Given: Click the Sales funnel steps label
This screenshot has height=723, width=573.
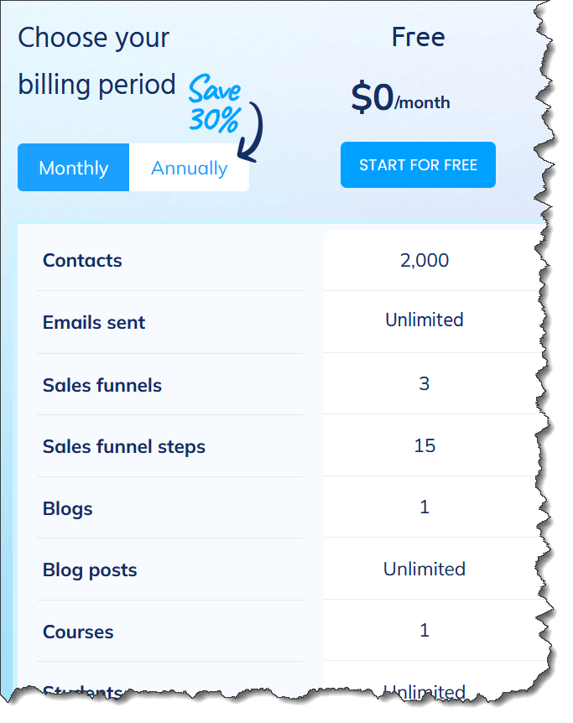Looking at the screenshot, I should 123,446.
